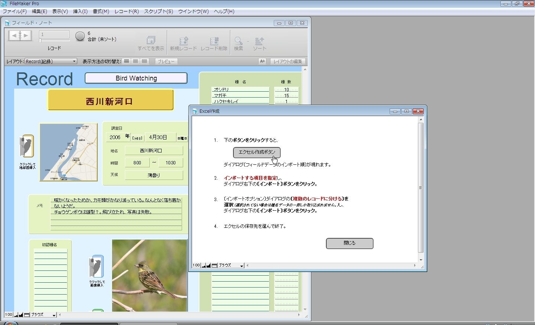This screenshot has height=325, width=535.
Task: Toggle status toolbar icon in Excel作成 window
Action: click(x=214, y=265)
